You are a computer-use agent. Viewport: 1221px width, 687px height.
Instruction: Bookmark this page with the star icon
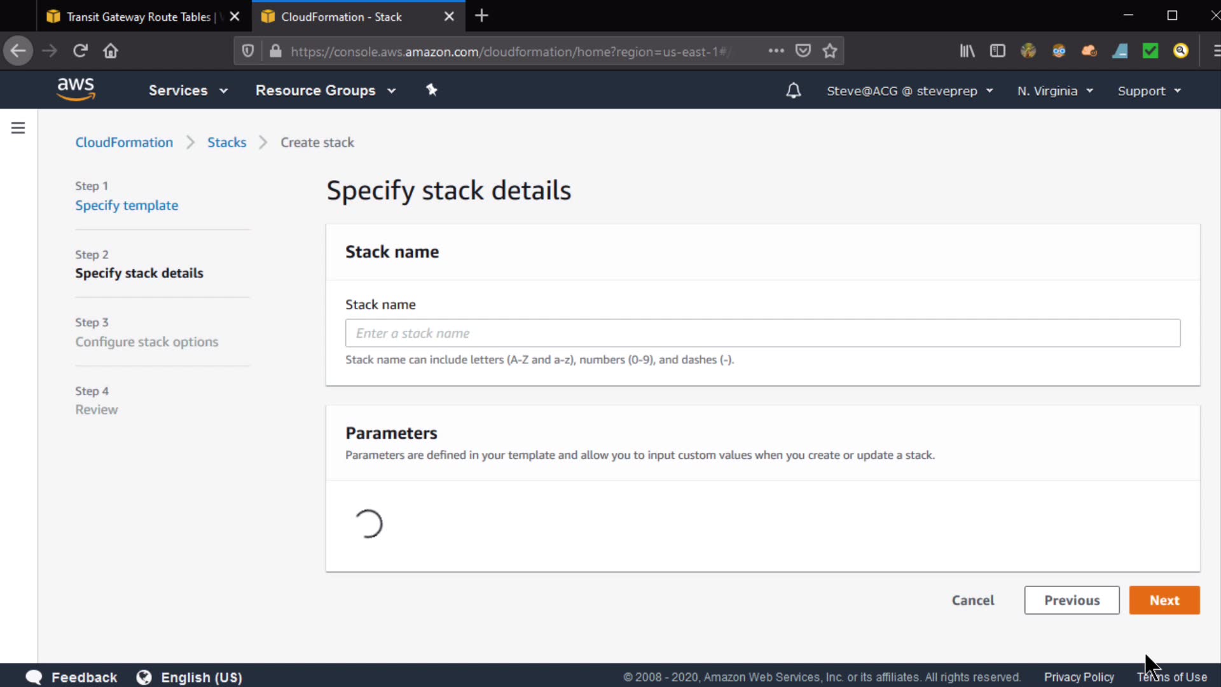pos(829,51)
